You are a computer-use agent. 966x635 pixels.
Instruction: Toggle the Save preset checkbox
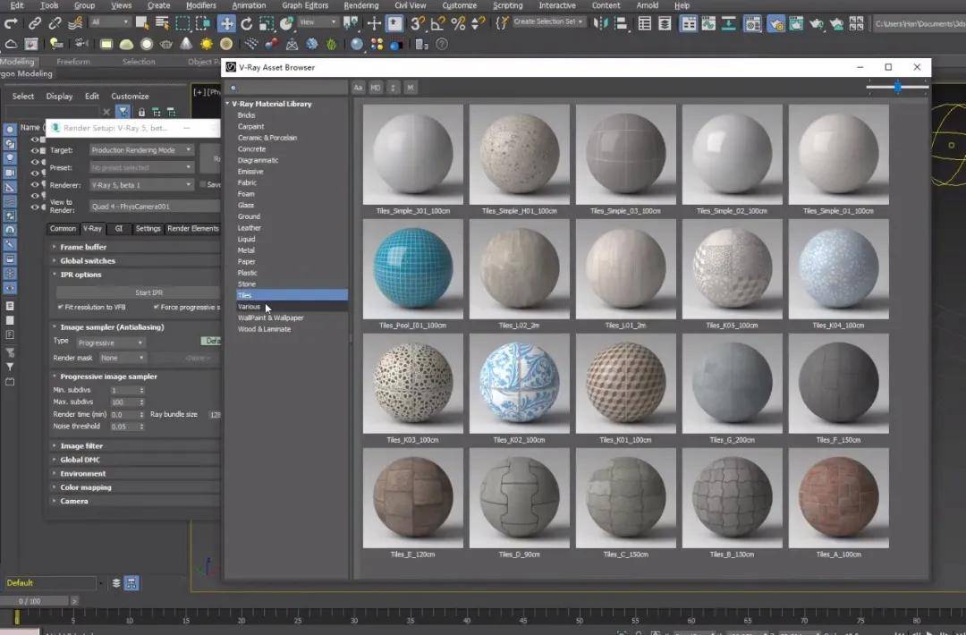tap(202, 184)
